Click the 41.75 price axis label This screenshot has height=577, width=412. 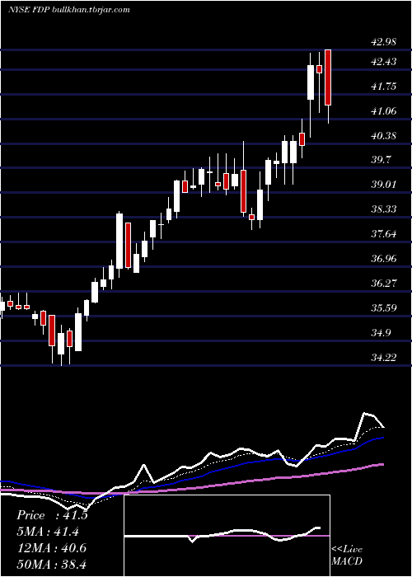[x=384, y=87]
